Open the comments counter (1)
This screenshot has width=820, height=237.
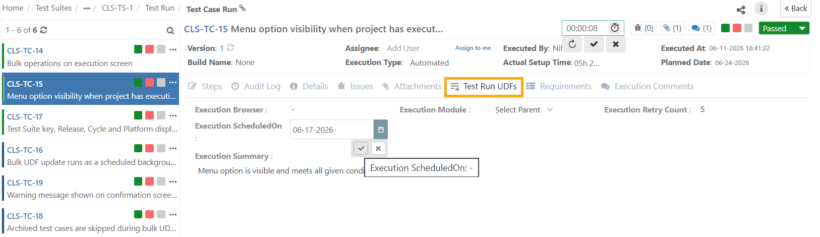(701, 28)
